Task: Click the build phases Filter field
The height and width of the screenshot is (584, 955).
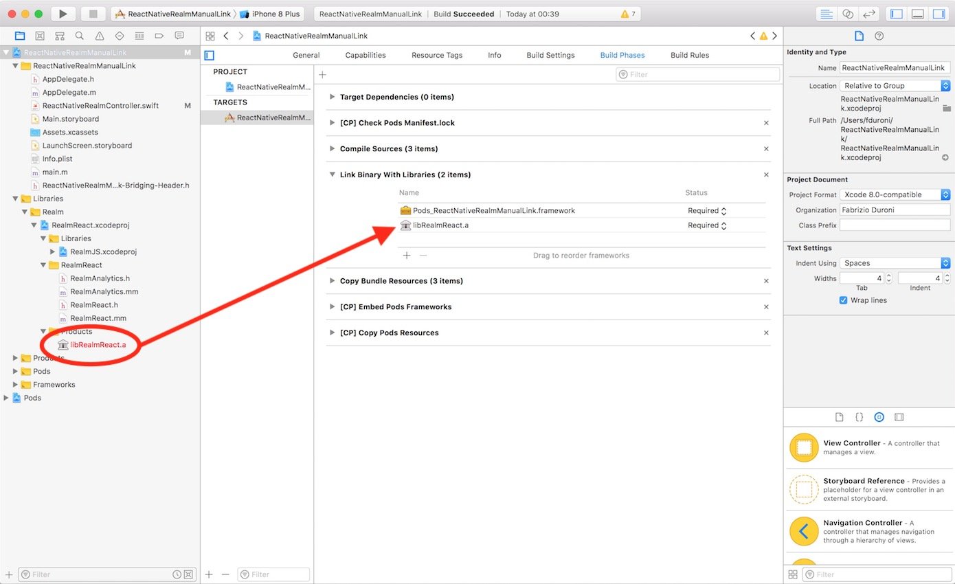Action: [x=697, y=74]
